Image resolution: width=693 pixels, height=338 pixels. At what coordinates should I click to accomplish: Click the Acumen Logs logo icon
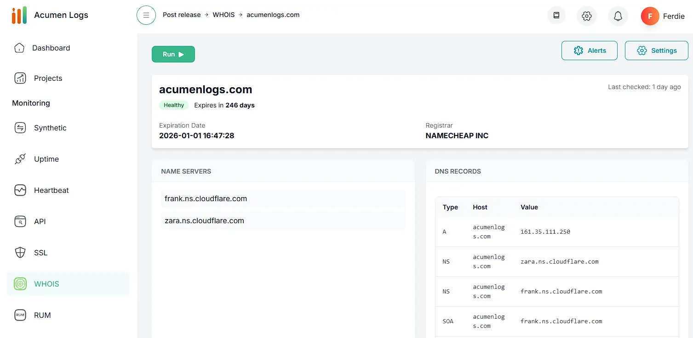click(x=19, y=15)
